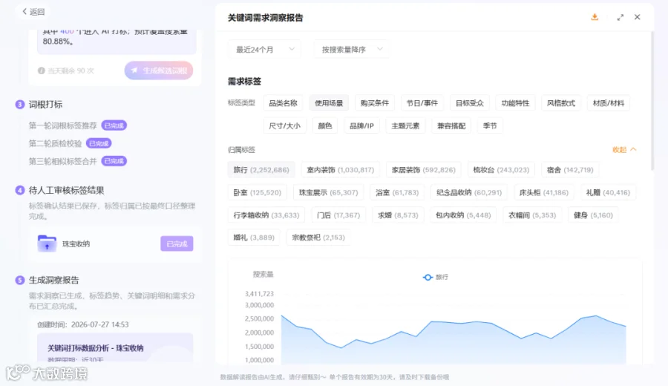Select 品牌/IP tag type
The image size is (668, 386).
(361, 125)
